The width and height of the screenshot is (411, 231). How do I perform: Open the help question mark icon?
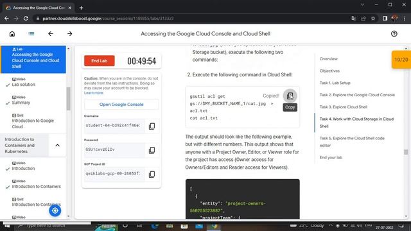pos(394,34)
